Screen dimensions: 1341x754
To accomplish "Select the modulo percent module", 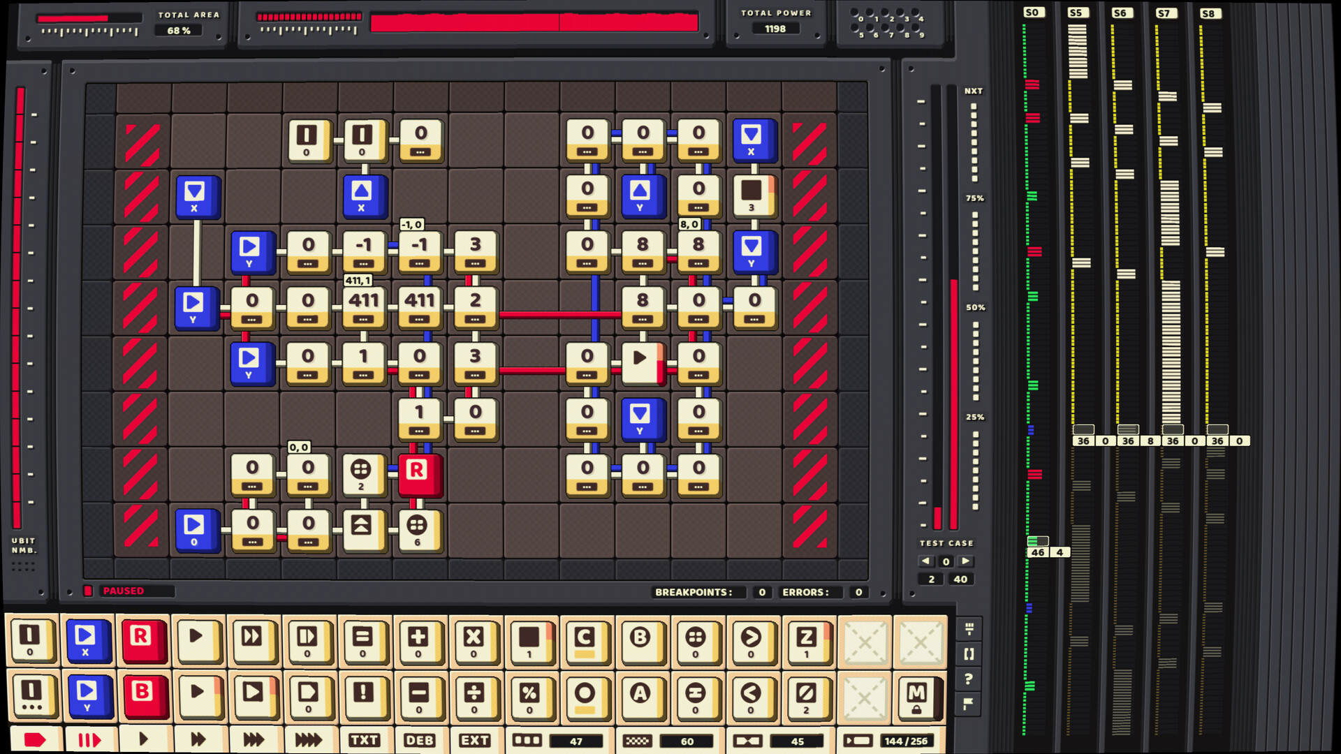I will [530, 696].
